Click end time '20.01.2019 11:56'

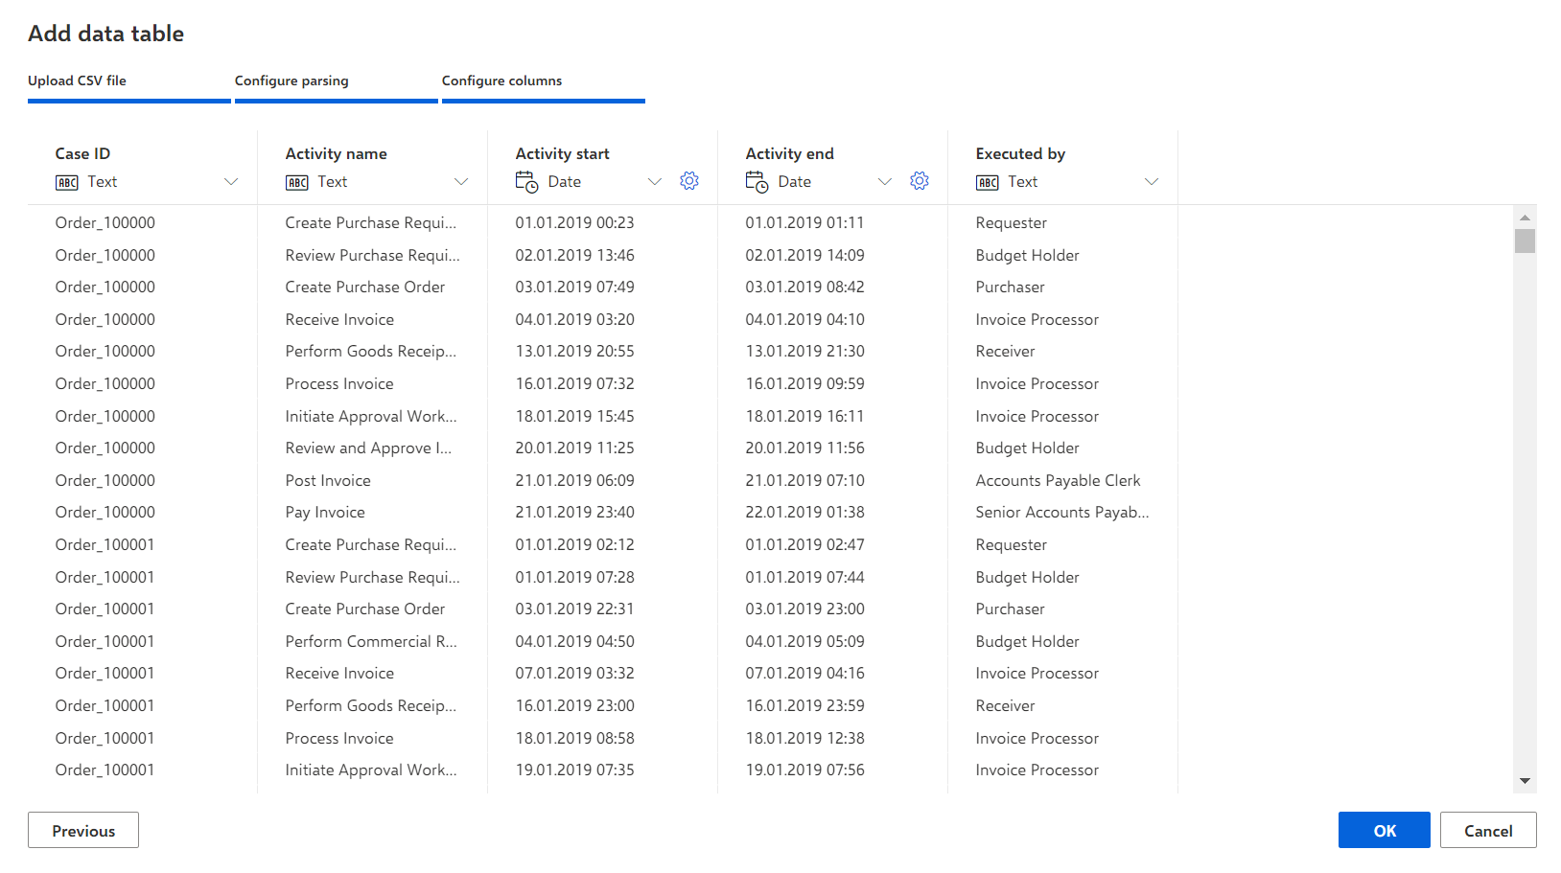(804, 448)
